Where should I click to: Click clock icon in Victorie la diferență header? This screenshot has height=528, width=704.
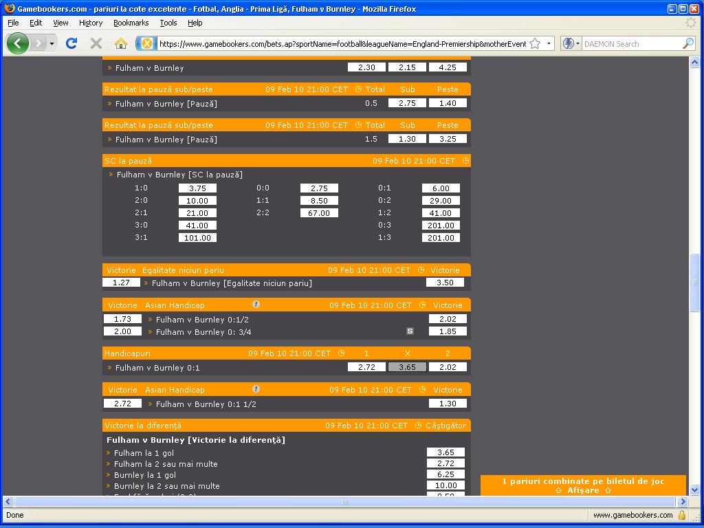tap(419, 425)
